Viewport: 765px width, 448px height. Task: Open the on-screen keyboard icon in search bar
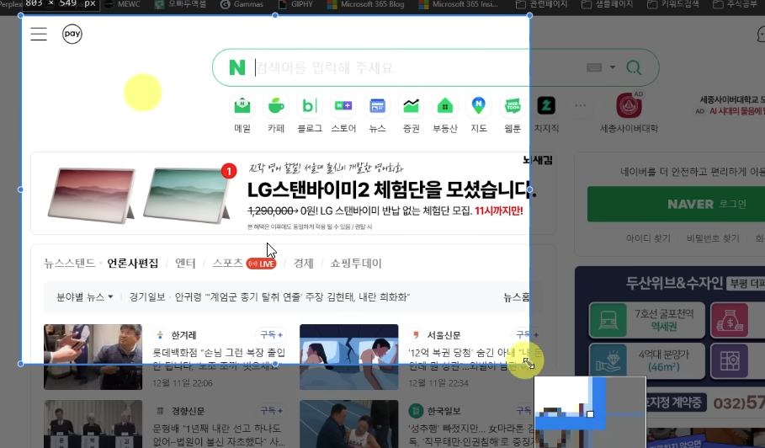pyautogui.click(x=594, y=67)
